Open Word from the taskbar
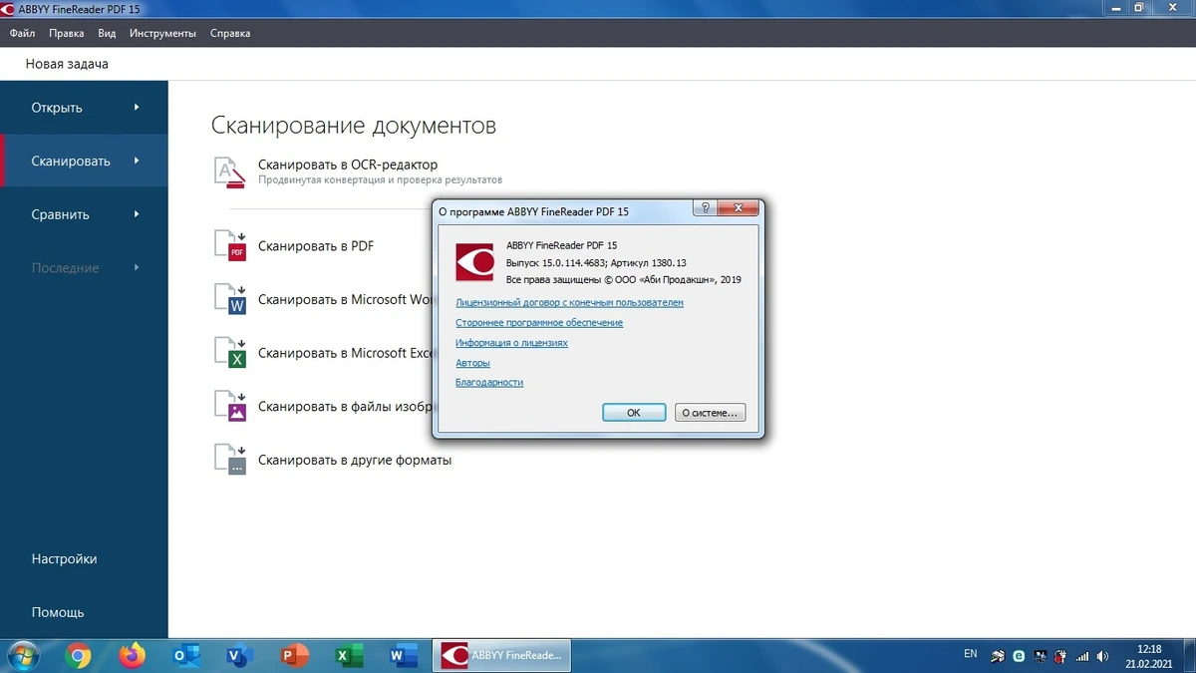The width and height of the screenshot is (1196, 673). [x=403, y=655]
